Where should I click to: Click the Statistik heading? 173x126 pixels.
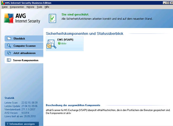point(10,98)
